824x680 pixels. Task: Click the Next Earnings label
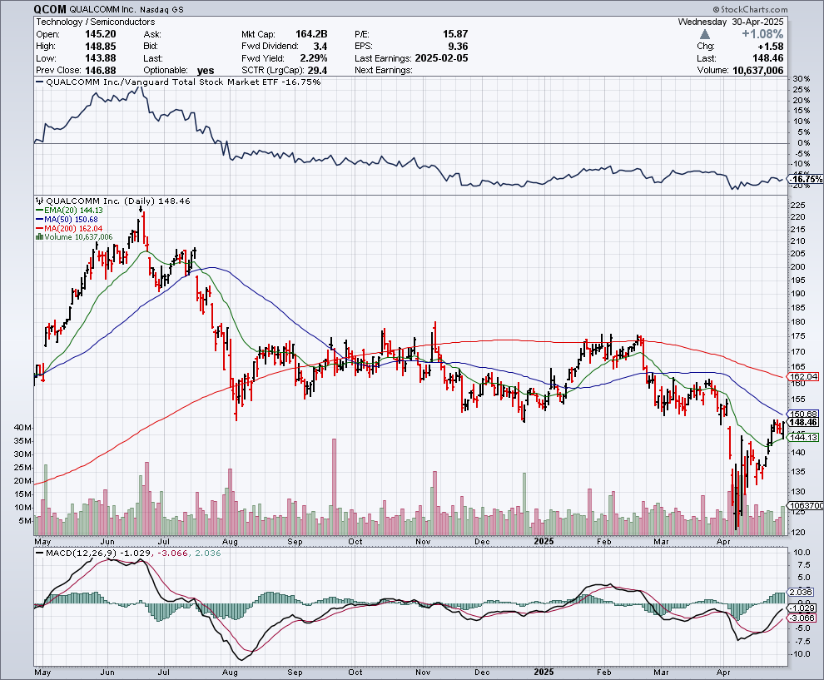coord(384,71)
